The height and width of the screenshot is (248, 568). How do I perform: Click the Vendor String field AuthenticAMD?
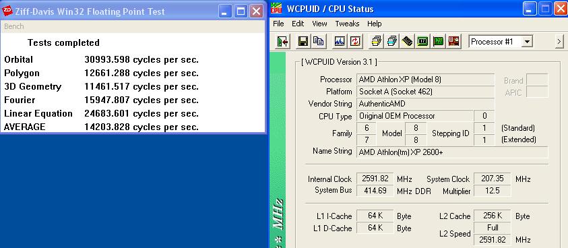[426, 104]
